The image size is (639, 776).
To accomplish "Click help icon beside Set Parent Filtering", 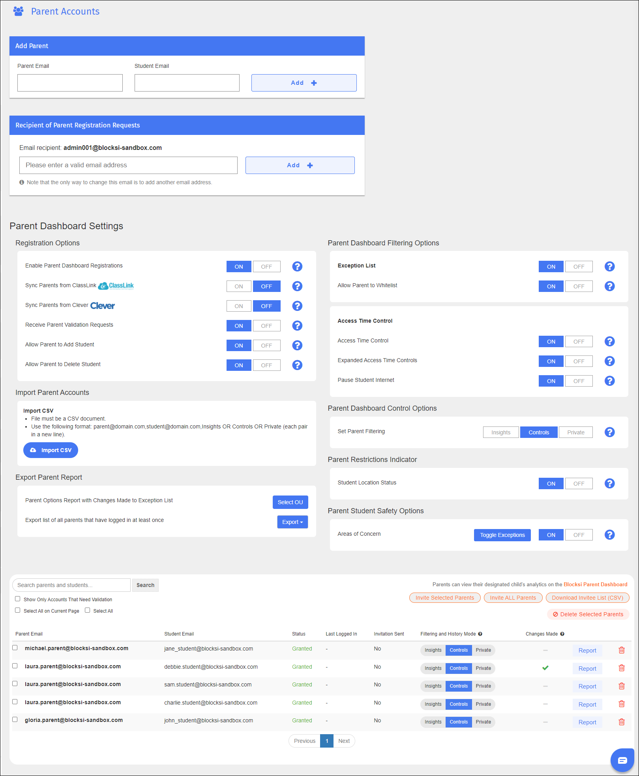I will click(x=609, y=432).
